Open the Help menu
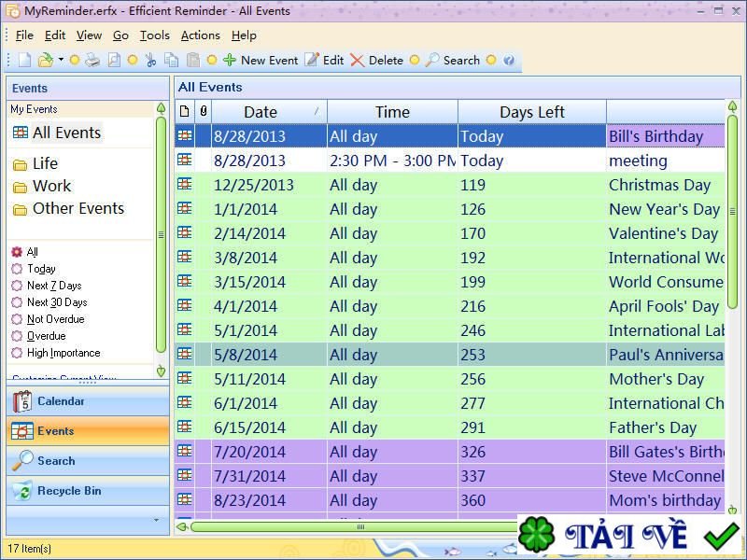 pos(244,35)
